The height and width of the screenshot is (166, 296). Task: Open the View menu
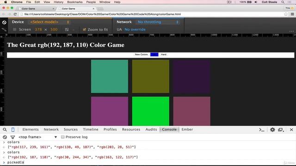(47, 2)
